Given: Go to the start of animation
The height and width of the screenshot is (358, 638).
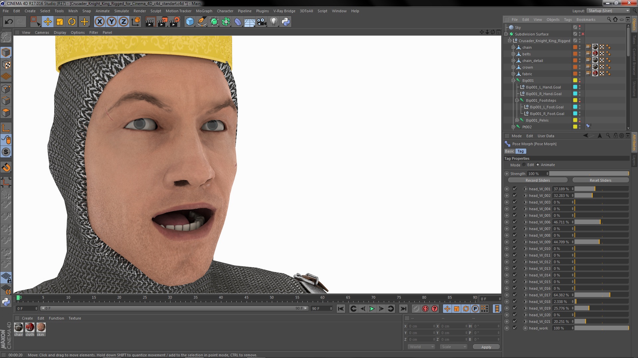Looking at the screenshot, I should pos(341,309).
